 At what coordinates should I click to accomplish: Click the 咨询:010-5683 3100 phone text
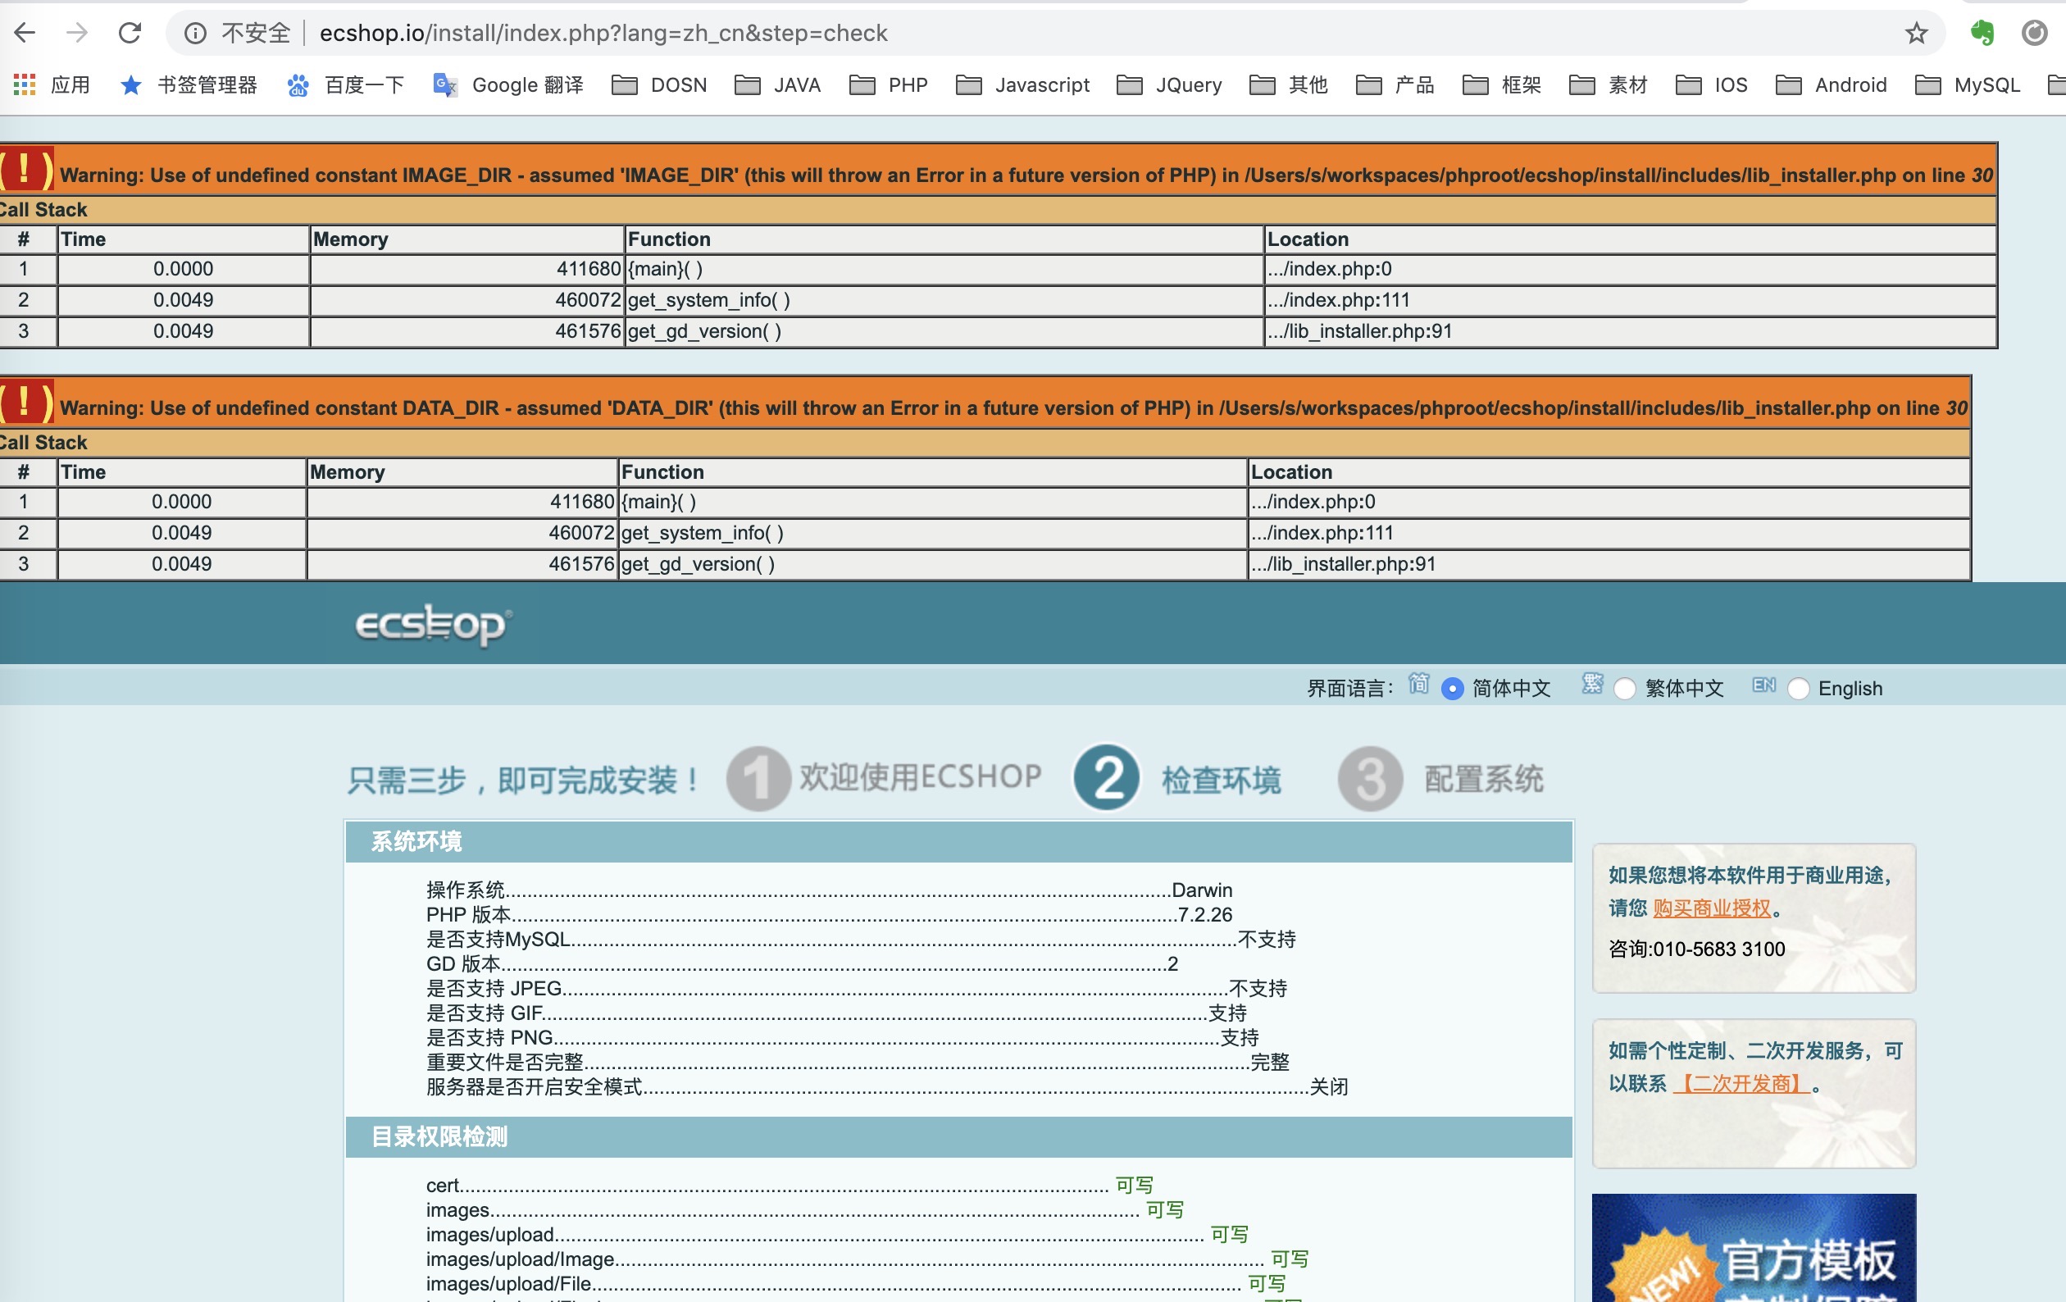click(1696, 949)
